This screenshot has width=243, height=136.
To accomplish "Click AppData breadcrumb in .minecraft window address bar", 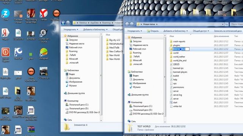I will [95, 23].
